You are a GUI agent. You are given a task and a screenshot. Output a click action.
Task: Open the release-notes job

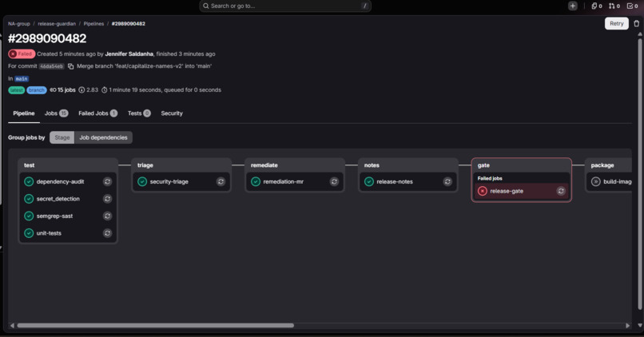[395, 181]
